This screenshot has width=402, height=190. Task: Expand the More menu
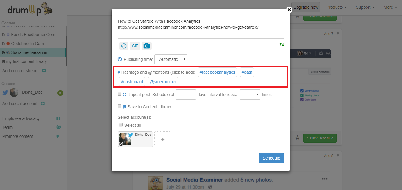390,7
